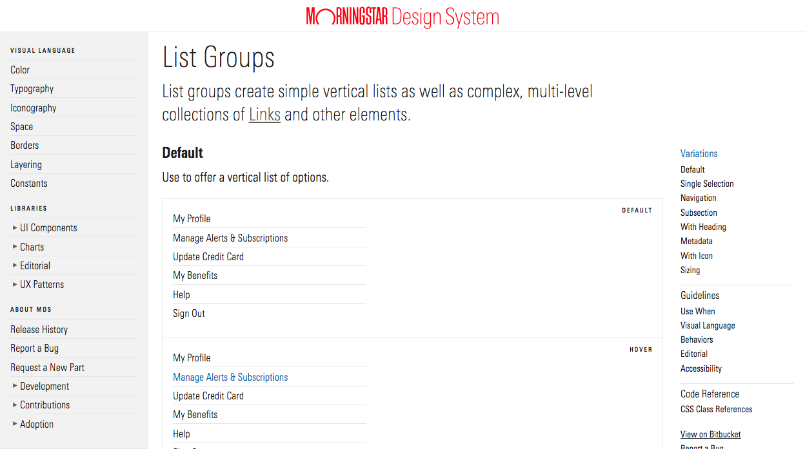805x449 pixels.
Task: Expand the UI Components section triangle
Action: coord(15,227)
